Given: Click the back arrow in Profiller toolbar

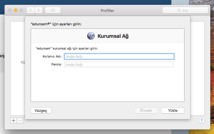Looking at the screenshot, I should (x=30, y=10).
